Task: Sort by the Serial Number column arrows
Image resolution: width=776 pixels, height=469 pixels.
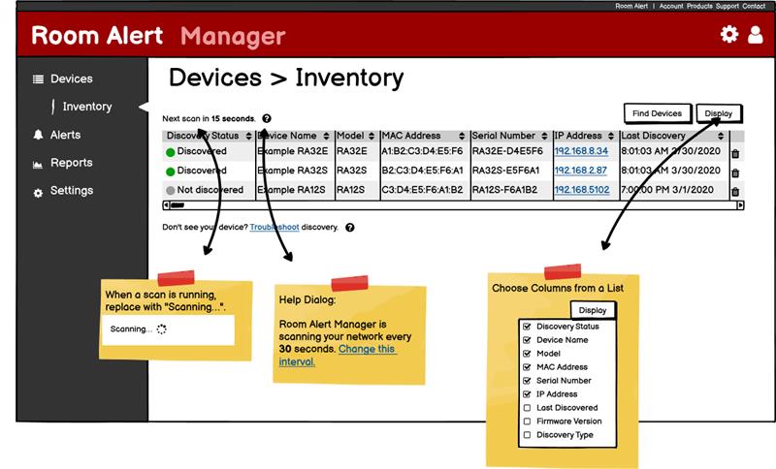Action: tap(544, 137)
